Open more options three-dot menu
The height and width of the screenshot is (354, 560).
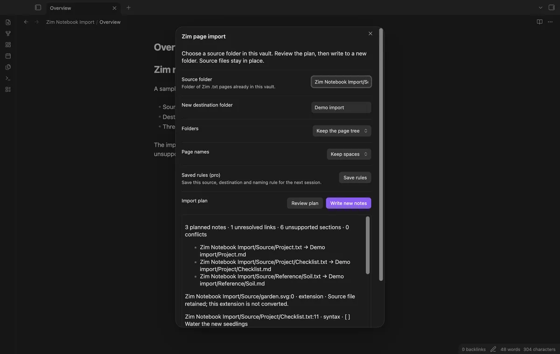[551, 22]
